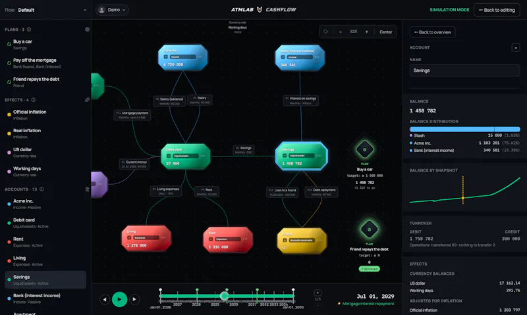The width and height of the screenshot is (527, 315).
Task: Open the Flow Default dropdown
Action: 45,10
